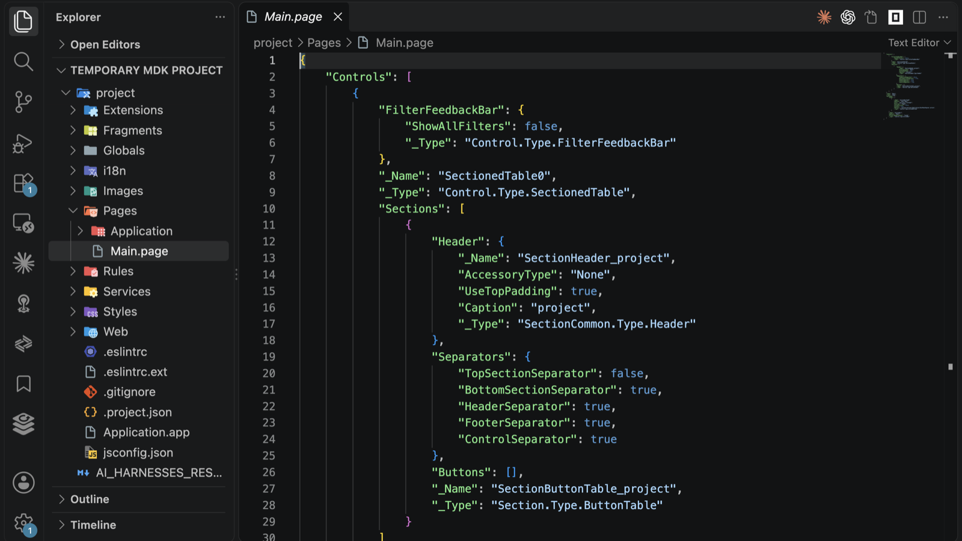Open editor More Actions ellipsis
The width and height of the screenshot is (962, 541).
[943, 17]
